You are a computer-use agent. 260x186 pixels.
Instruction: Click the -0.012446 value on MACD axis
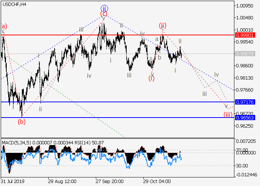click(x=247, y=175)
